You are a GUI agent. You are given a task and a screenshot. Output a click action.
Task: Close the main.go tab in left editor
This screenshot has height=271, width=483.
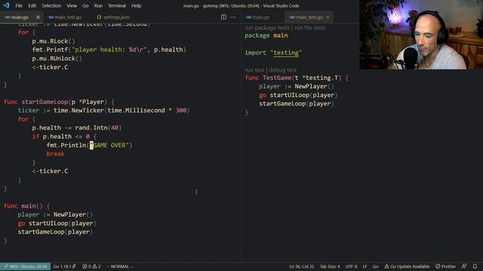click(x=38, y=17)
